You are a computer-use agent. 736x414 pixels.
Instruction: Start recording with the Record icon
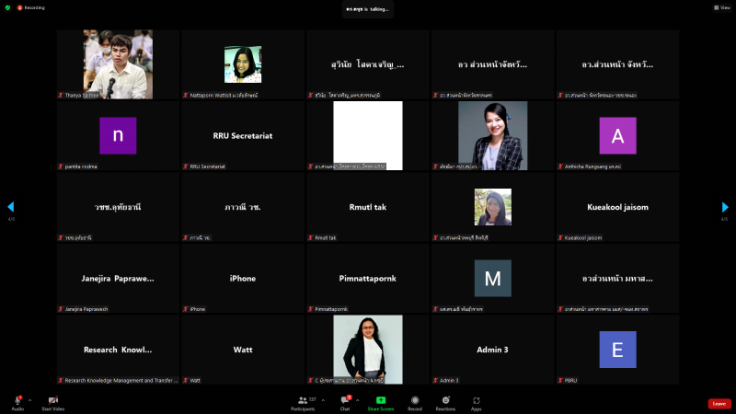pyautogui.click(x=415, y=400)
